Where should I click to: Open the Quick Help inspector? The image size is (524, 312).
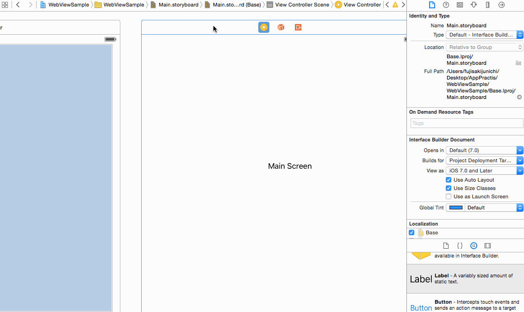pyautogui.click(x=446, y=5)
